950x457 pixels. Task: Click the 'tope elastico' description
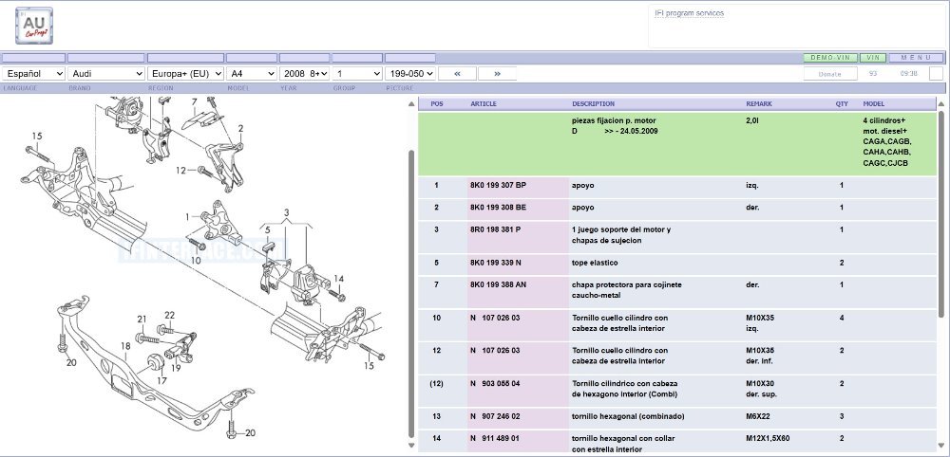(x=595, y=263)
